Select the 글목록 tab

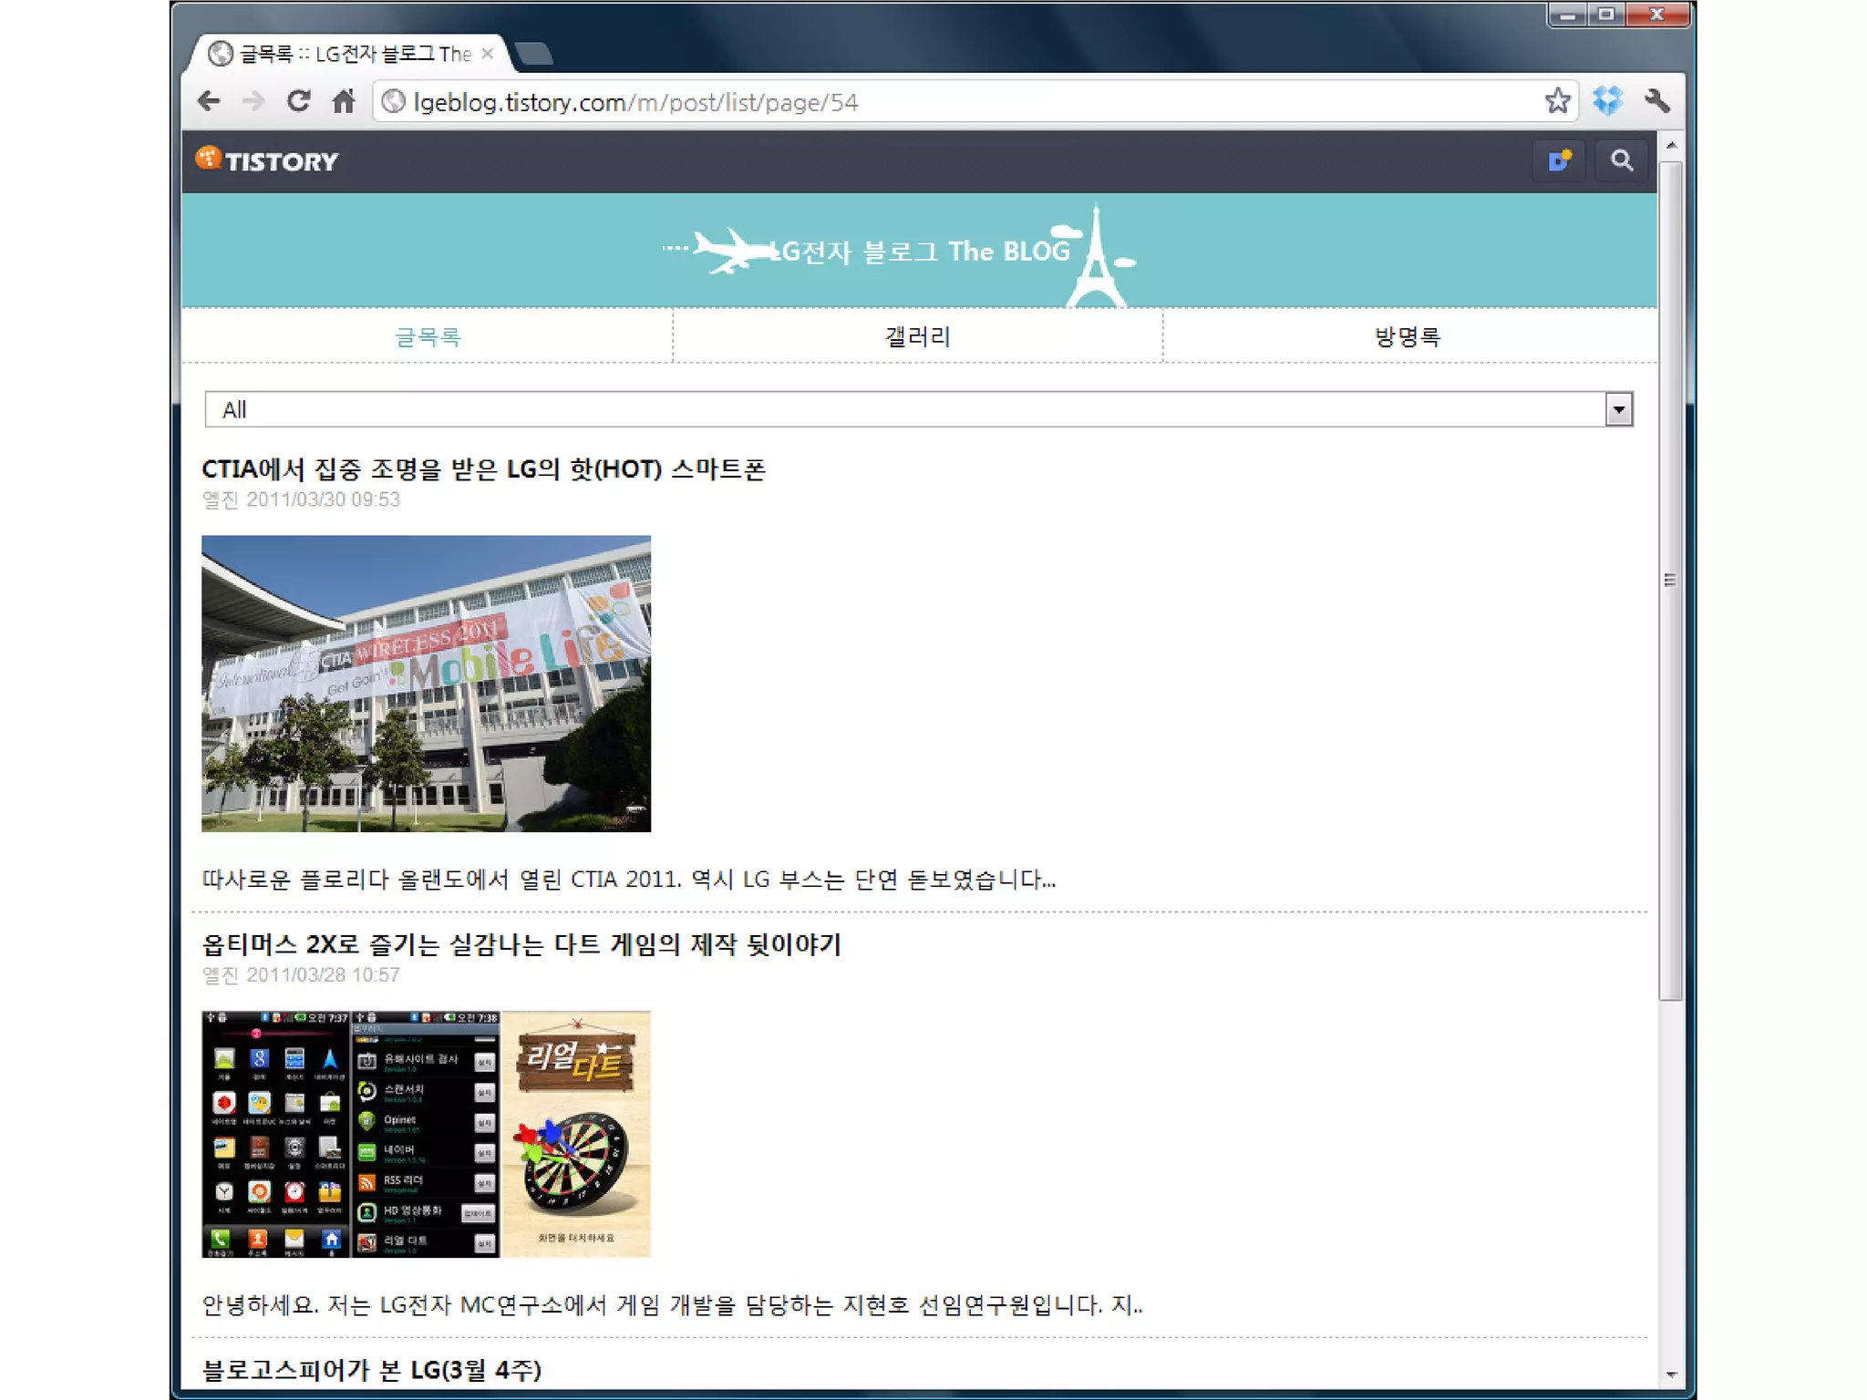click(428, 337)
